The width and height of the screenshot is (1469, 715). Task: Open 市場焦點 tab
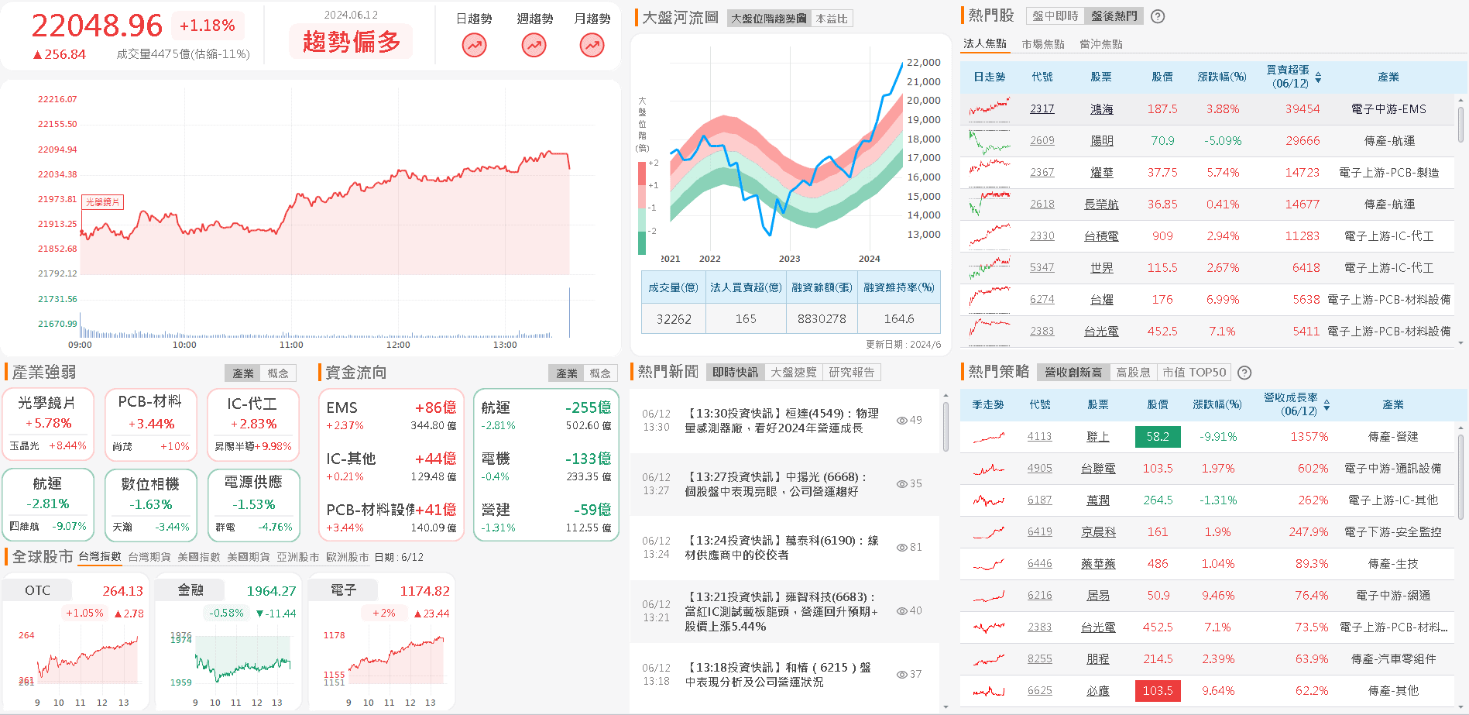1043,44
